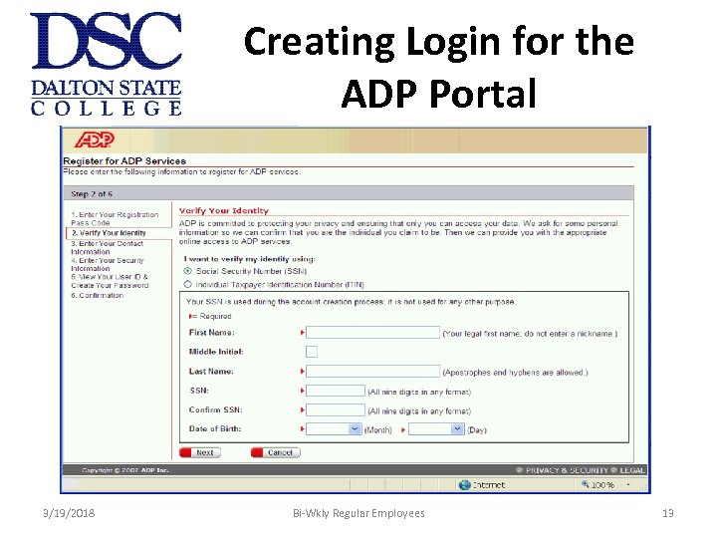Click into the Confirm SSN input field

(x=336, y=409)
